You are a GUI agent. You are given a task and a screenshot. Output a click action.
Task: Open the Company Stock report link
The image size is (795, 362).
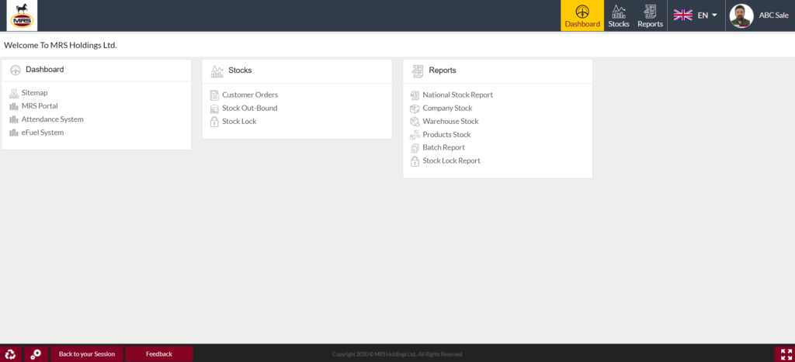point(447,108)
